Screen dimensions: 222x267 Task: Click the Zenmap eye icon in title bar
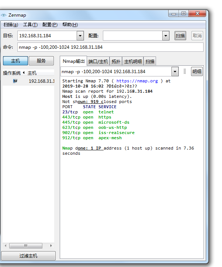[x=3, y=15]
